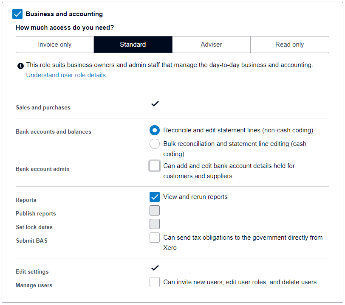Check the Manage users checkbox
345x305 pixels.
[155, 282]
